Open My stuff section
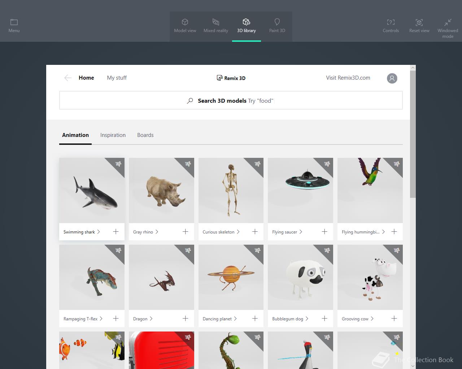The image size is (462, 369). [117, 78]
